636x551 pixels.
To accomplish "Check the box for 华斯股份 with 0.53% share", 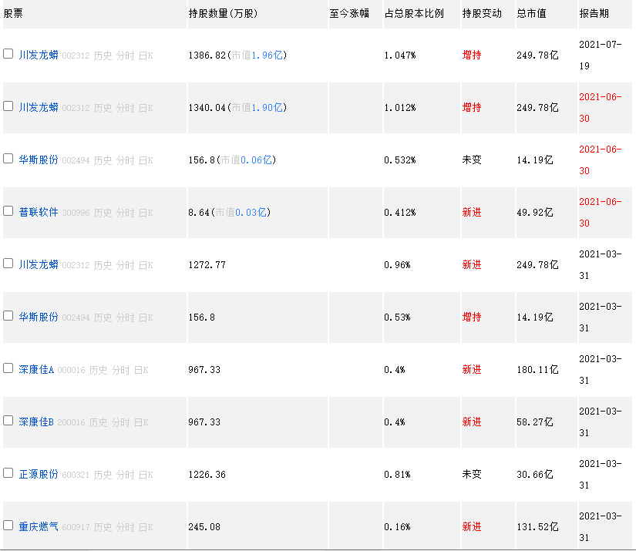I will pyautogui.click(x=8, y=315).
